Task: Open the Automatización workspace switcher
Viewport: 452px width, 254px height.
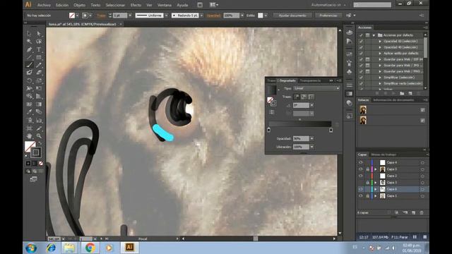Action: pyautogui.click(x=328, y=5)
